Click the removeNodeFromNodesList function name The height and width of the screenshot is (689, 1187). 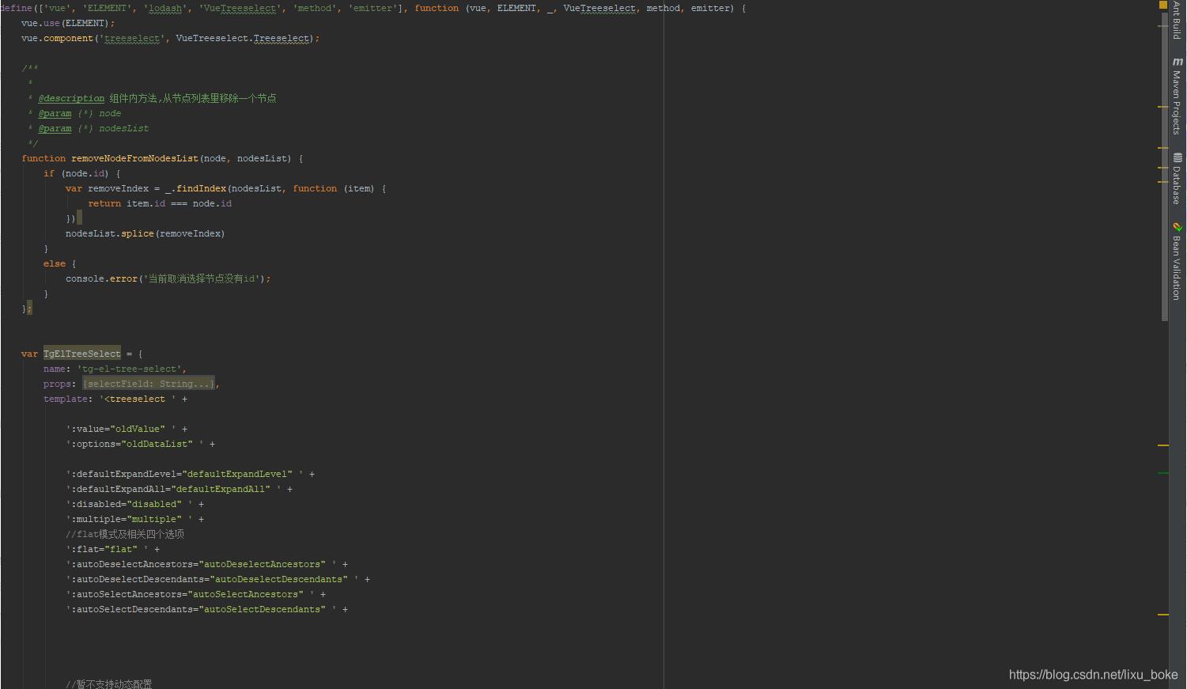tap(134, 158)
